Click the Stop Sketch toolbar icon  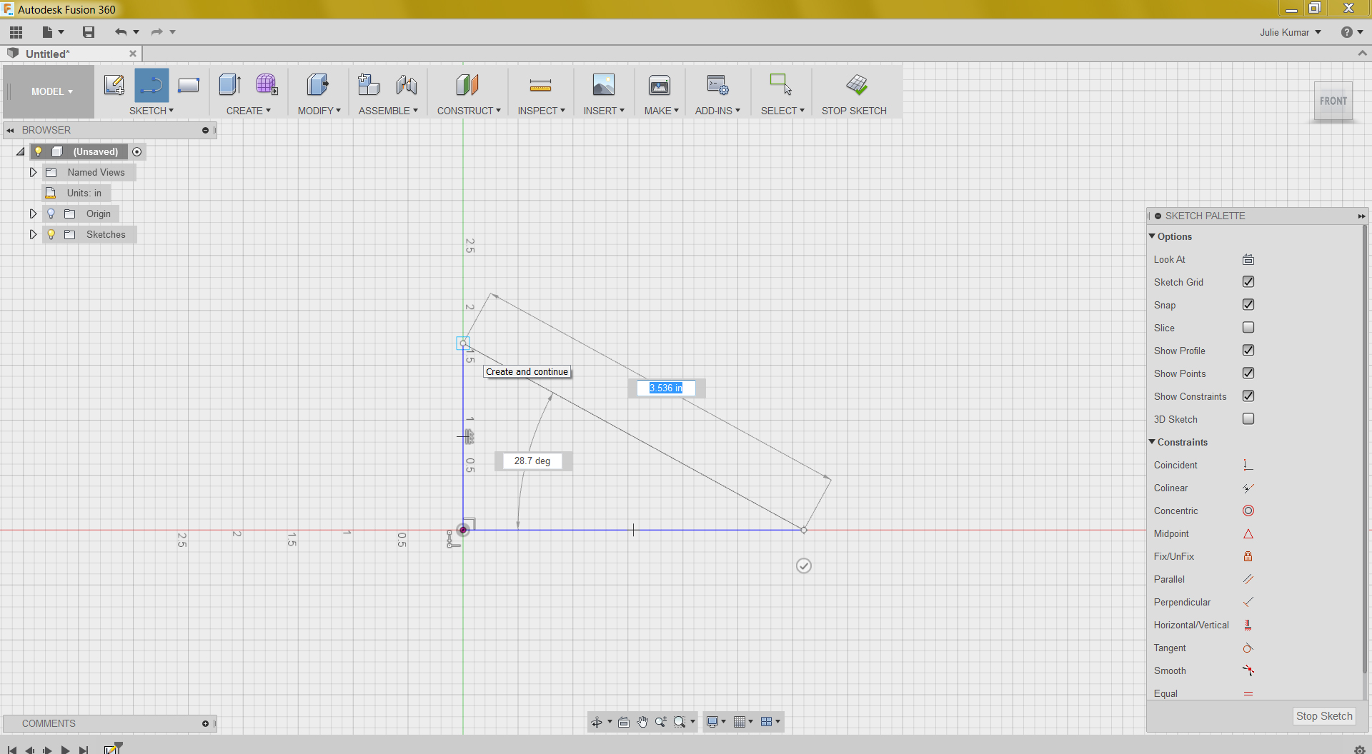click(857, 85)
